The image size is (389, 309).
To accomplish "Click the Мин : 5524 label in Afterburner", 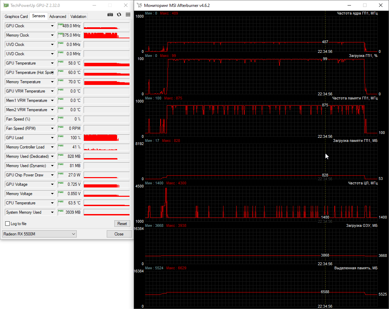I will [154, 268].
